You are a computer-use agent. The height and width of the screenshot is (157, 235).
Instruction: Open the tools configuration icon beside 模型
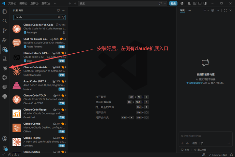[x=202, y=143]
